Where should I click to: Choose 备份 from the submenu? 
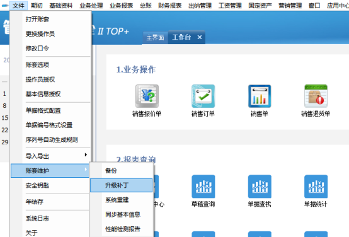[x=122, y=171]
